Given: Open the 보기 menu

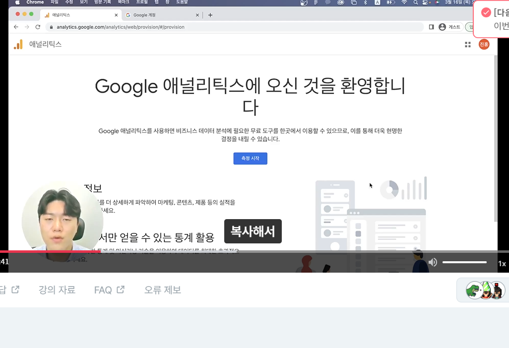Looking at the screenshot, I should pyautogui.click(x=84, y=2).
